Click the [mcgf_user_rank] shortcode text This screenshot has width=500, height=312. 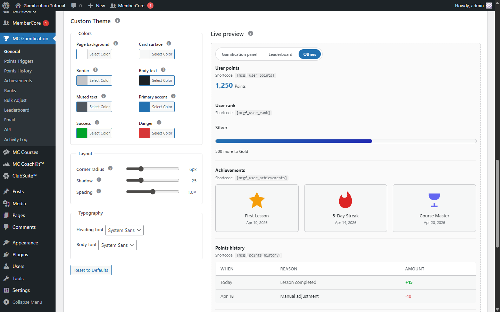tap(253, 113)
